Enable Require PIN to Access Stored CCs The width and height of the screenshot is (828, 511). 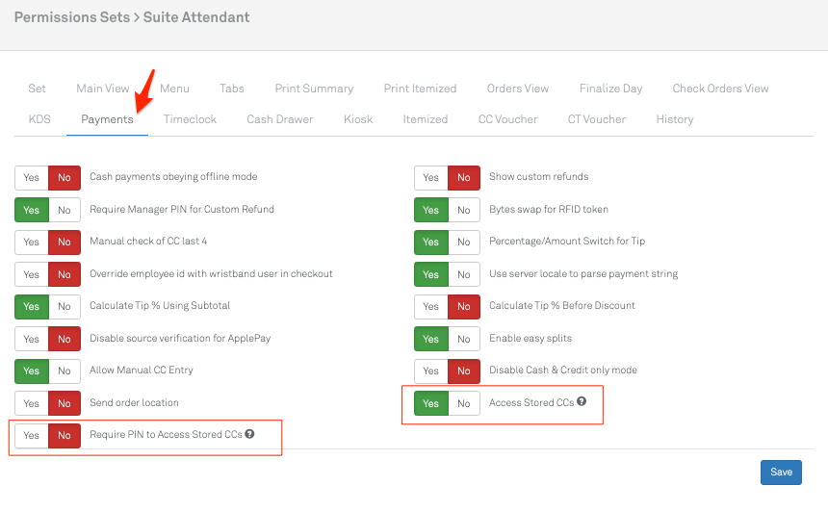point(32,435)
